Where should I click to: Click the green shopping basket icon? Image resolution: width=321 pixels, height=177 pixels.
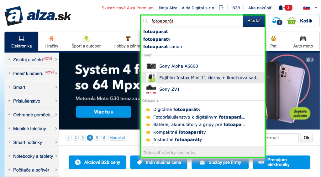[x=292, y=21]
